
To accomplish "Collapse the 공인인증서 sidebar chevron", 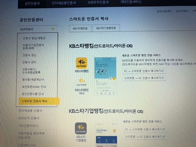I will click(53, 29).
